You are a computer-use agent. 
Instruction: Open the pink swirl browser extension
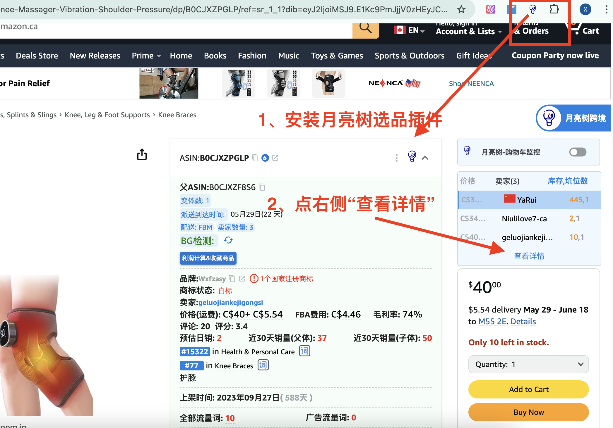[x=491, y=9]
